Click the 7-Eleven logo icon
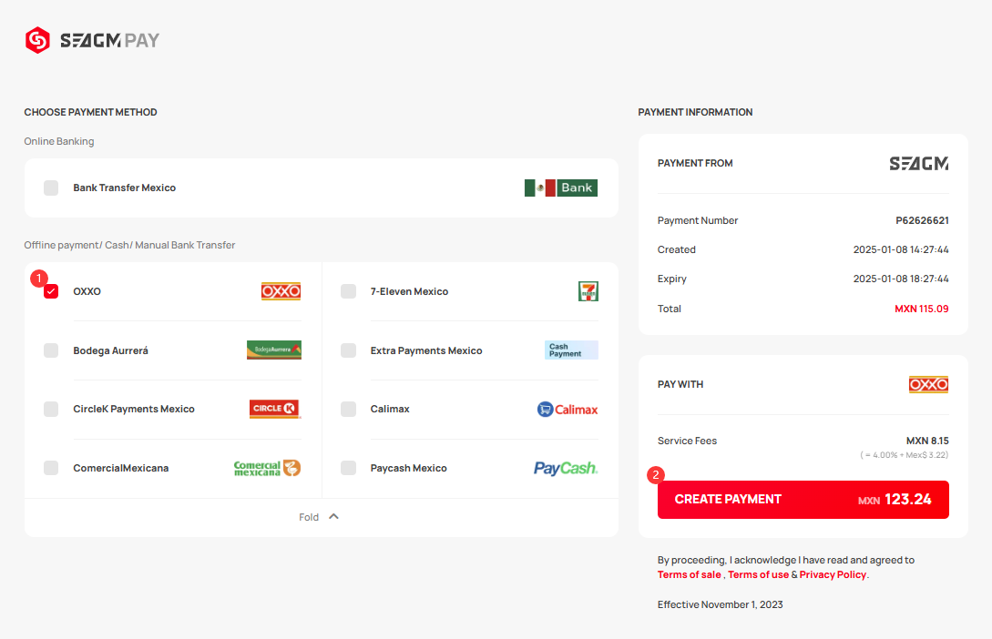This screenshot has height=639, width=992. [588, 291]
